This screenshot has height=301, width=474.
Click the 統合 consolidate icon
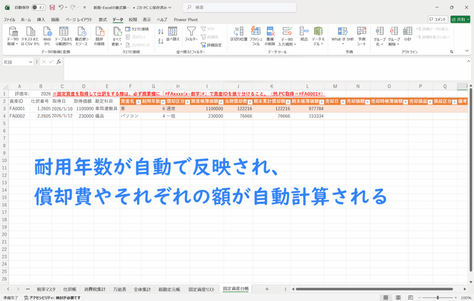click(304, 33)
